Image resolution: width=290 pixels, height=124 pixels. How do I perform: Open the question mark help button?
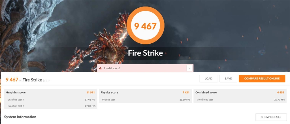(x=189, y=68)
